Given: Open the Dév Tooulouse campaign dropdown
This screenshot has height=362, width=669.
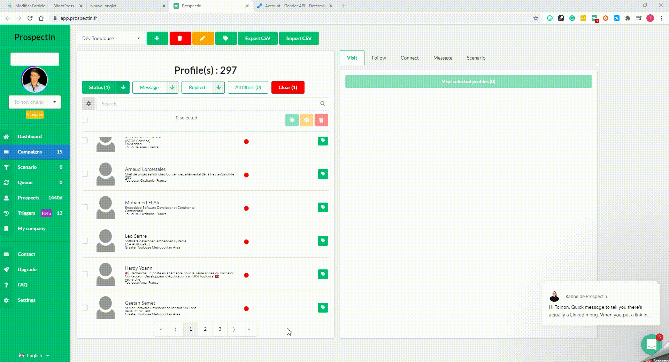Looking at the screenshot, I should point(111,38).
